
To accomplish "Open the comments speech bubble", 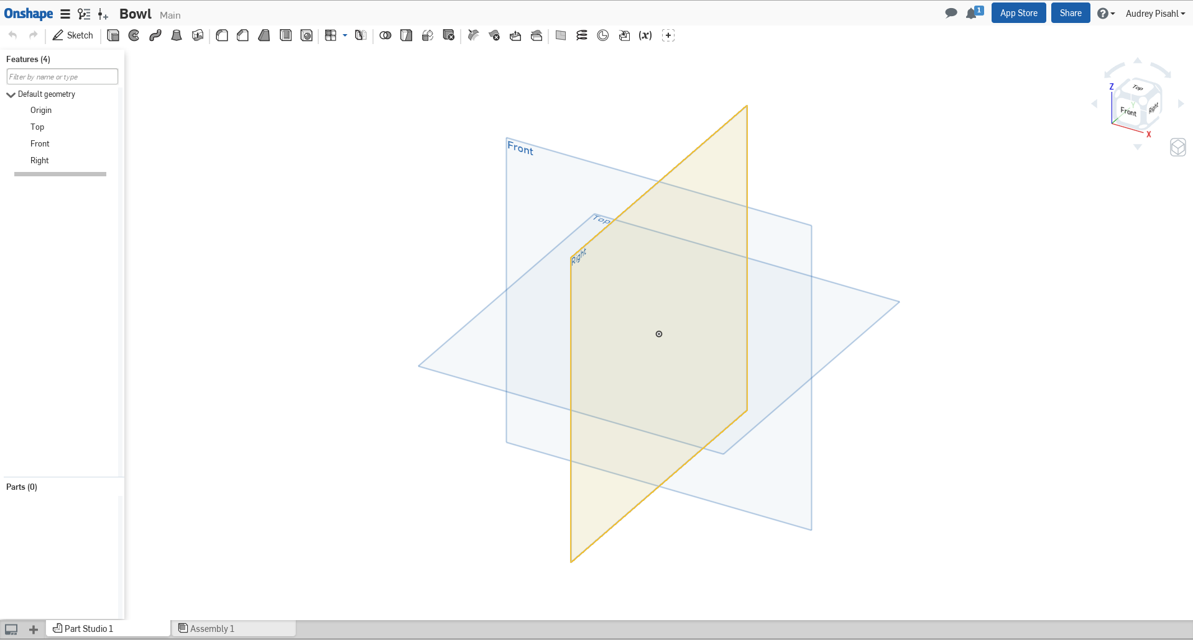I will tap(951, 13).
